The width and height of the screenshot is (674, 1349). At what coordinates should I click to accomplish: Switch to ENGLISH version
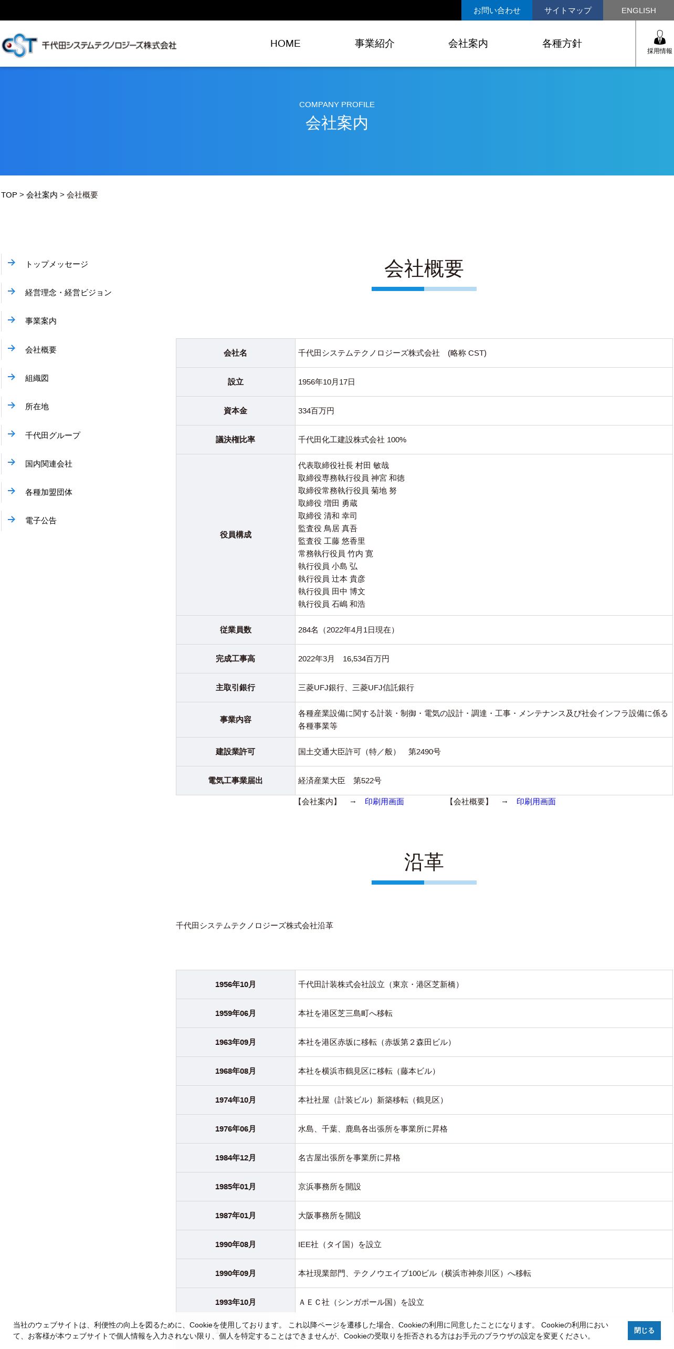638,11
